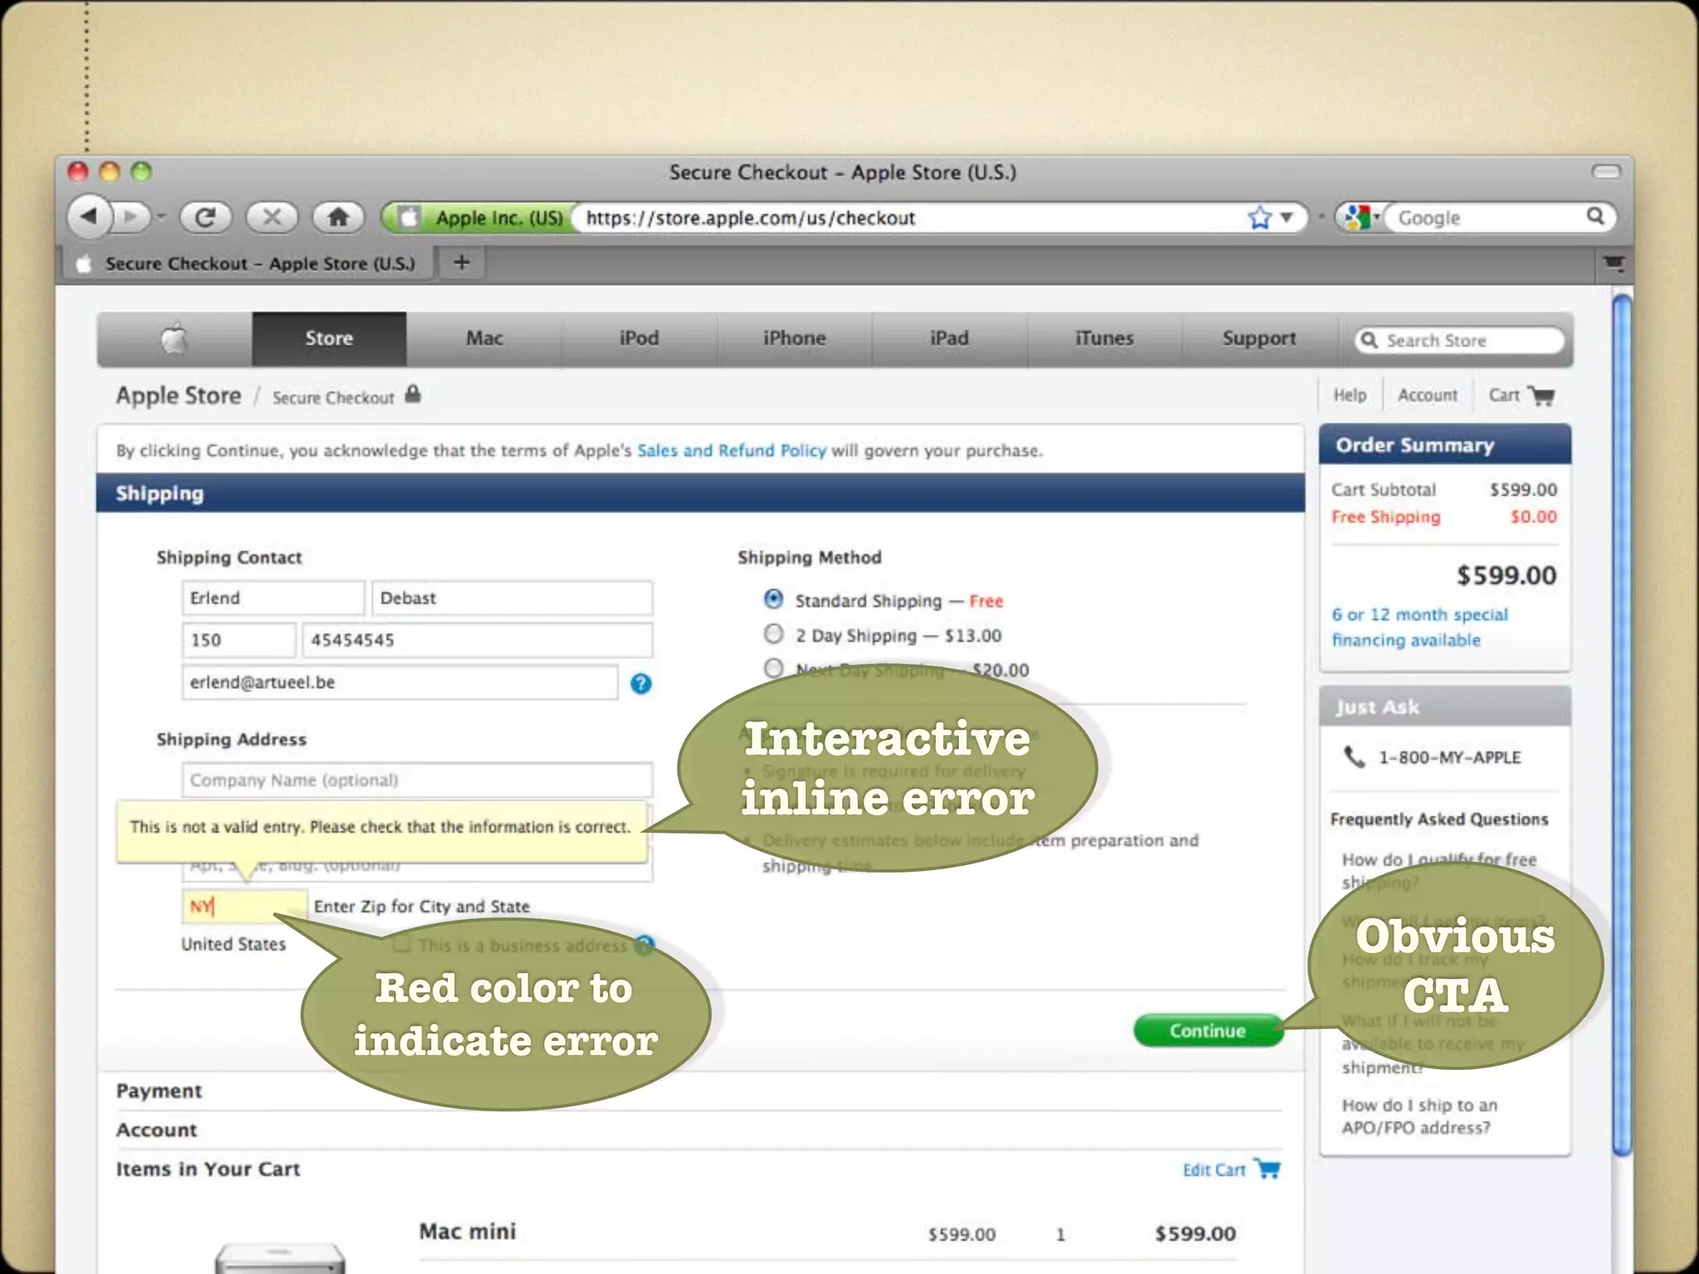Open the history dropdown arrow beside forward button
Screen dimensions: 1699x1274
click(x=161, y=217)
